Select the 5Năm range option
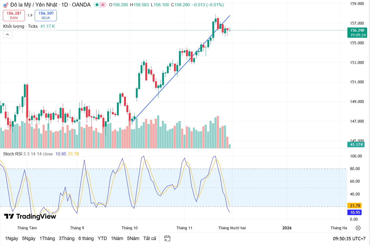Image resolution: width=370 pixels, height=245 pixels. pyautogui.click(x=133, y=238)
